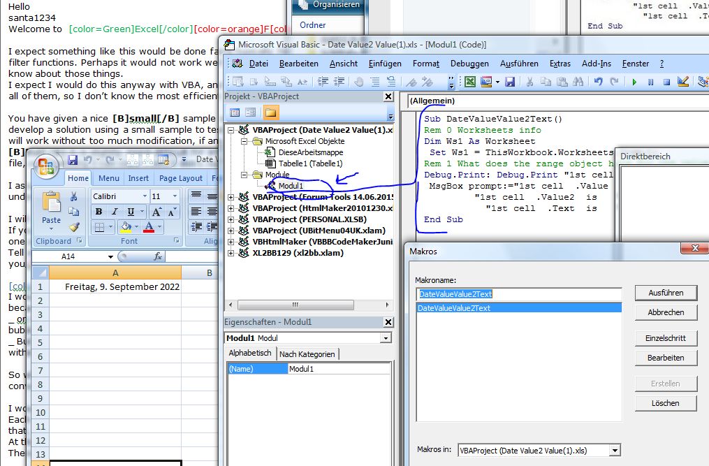Click the Ausführen button in Makros dialog
709x466 pixels.
pos(666,293)
